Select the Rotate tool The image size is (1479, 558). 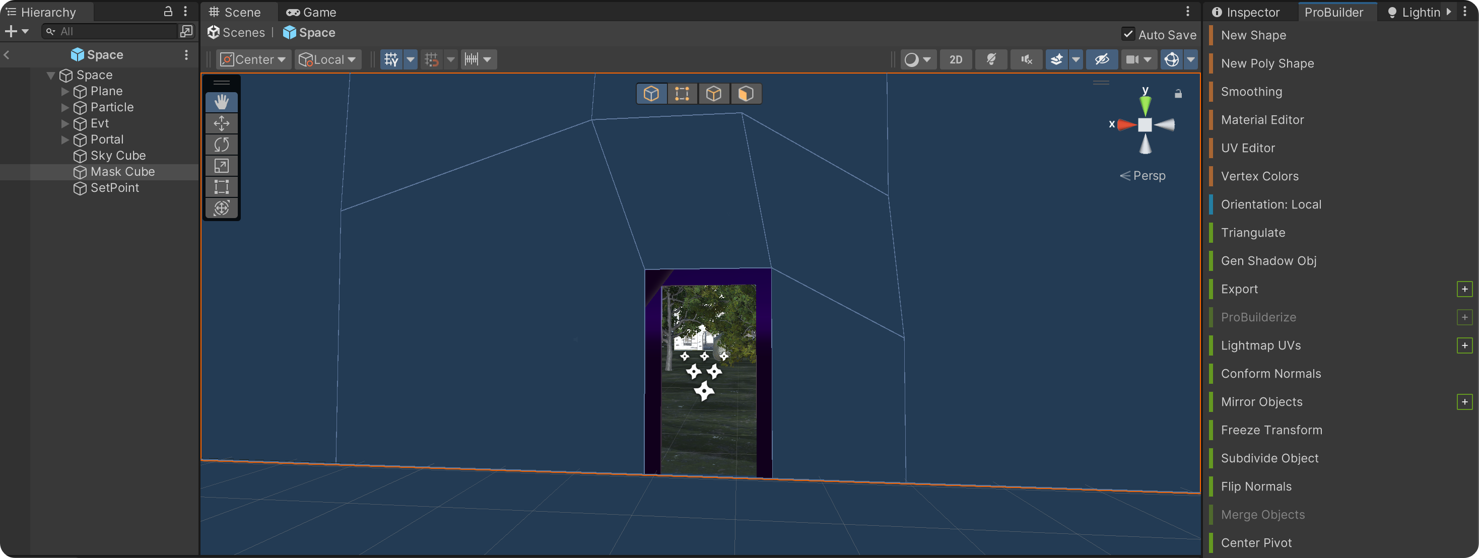pos(221,145)
